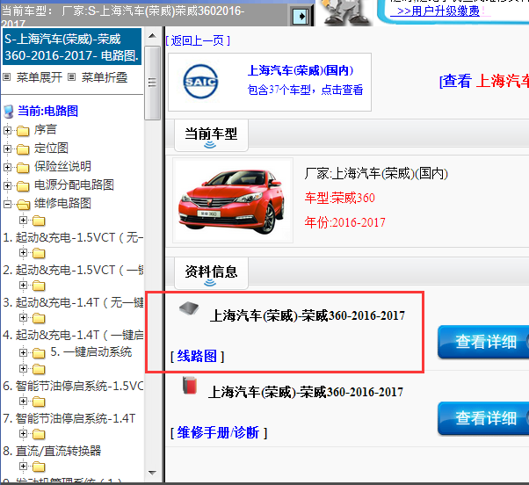Image resolution: width=529 pixels, height=485 pixels.
Task: Expand the 5. 一键启动系统 node
Action: coord(23,353)
